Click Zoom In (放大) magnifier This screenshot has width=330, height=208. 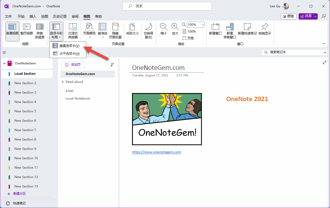(175, 29)
